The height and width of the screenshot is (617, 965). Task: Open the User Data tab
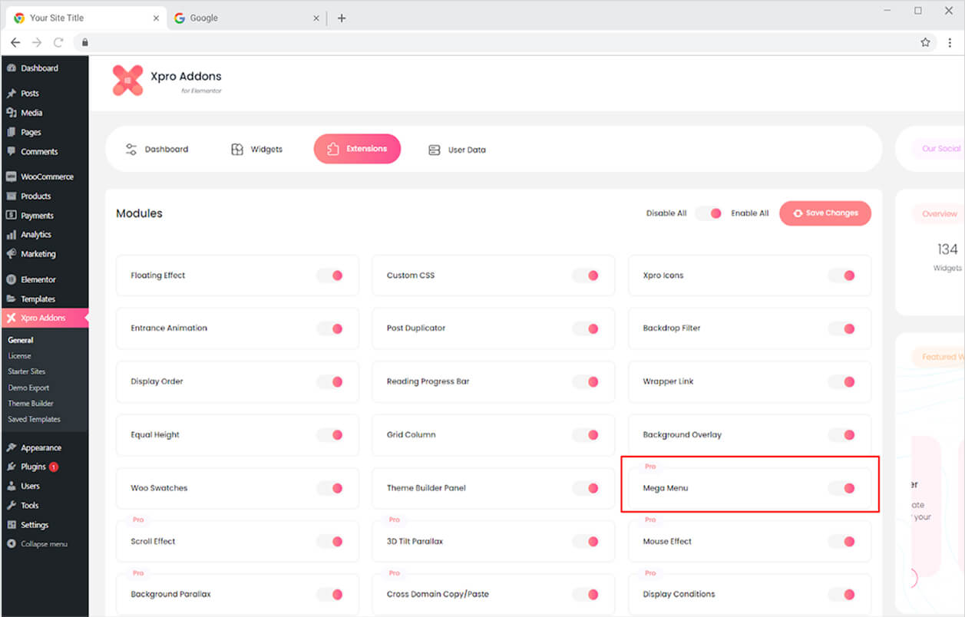point(457,150)
